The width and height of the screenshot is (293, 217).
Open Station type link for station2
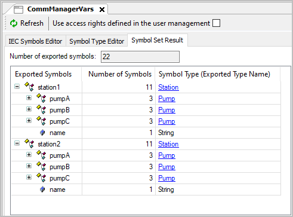[168, 144]
